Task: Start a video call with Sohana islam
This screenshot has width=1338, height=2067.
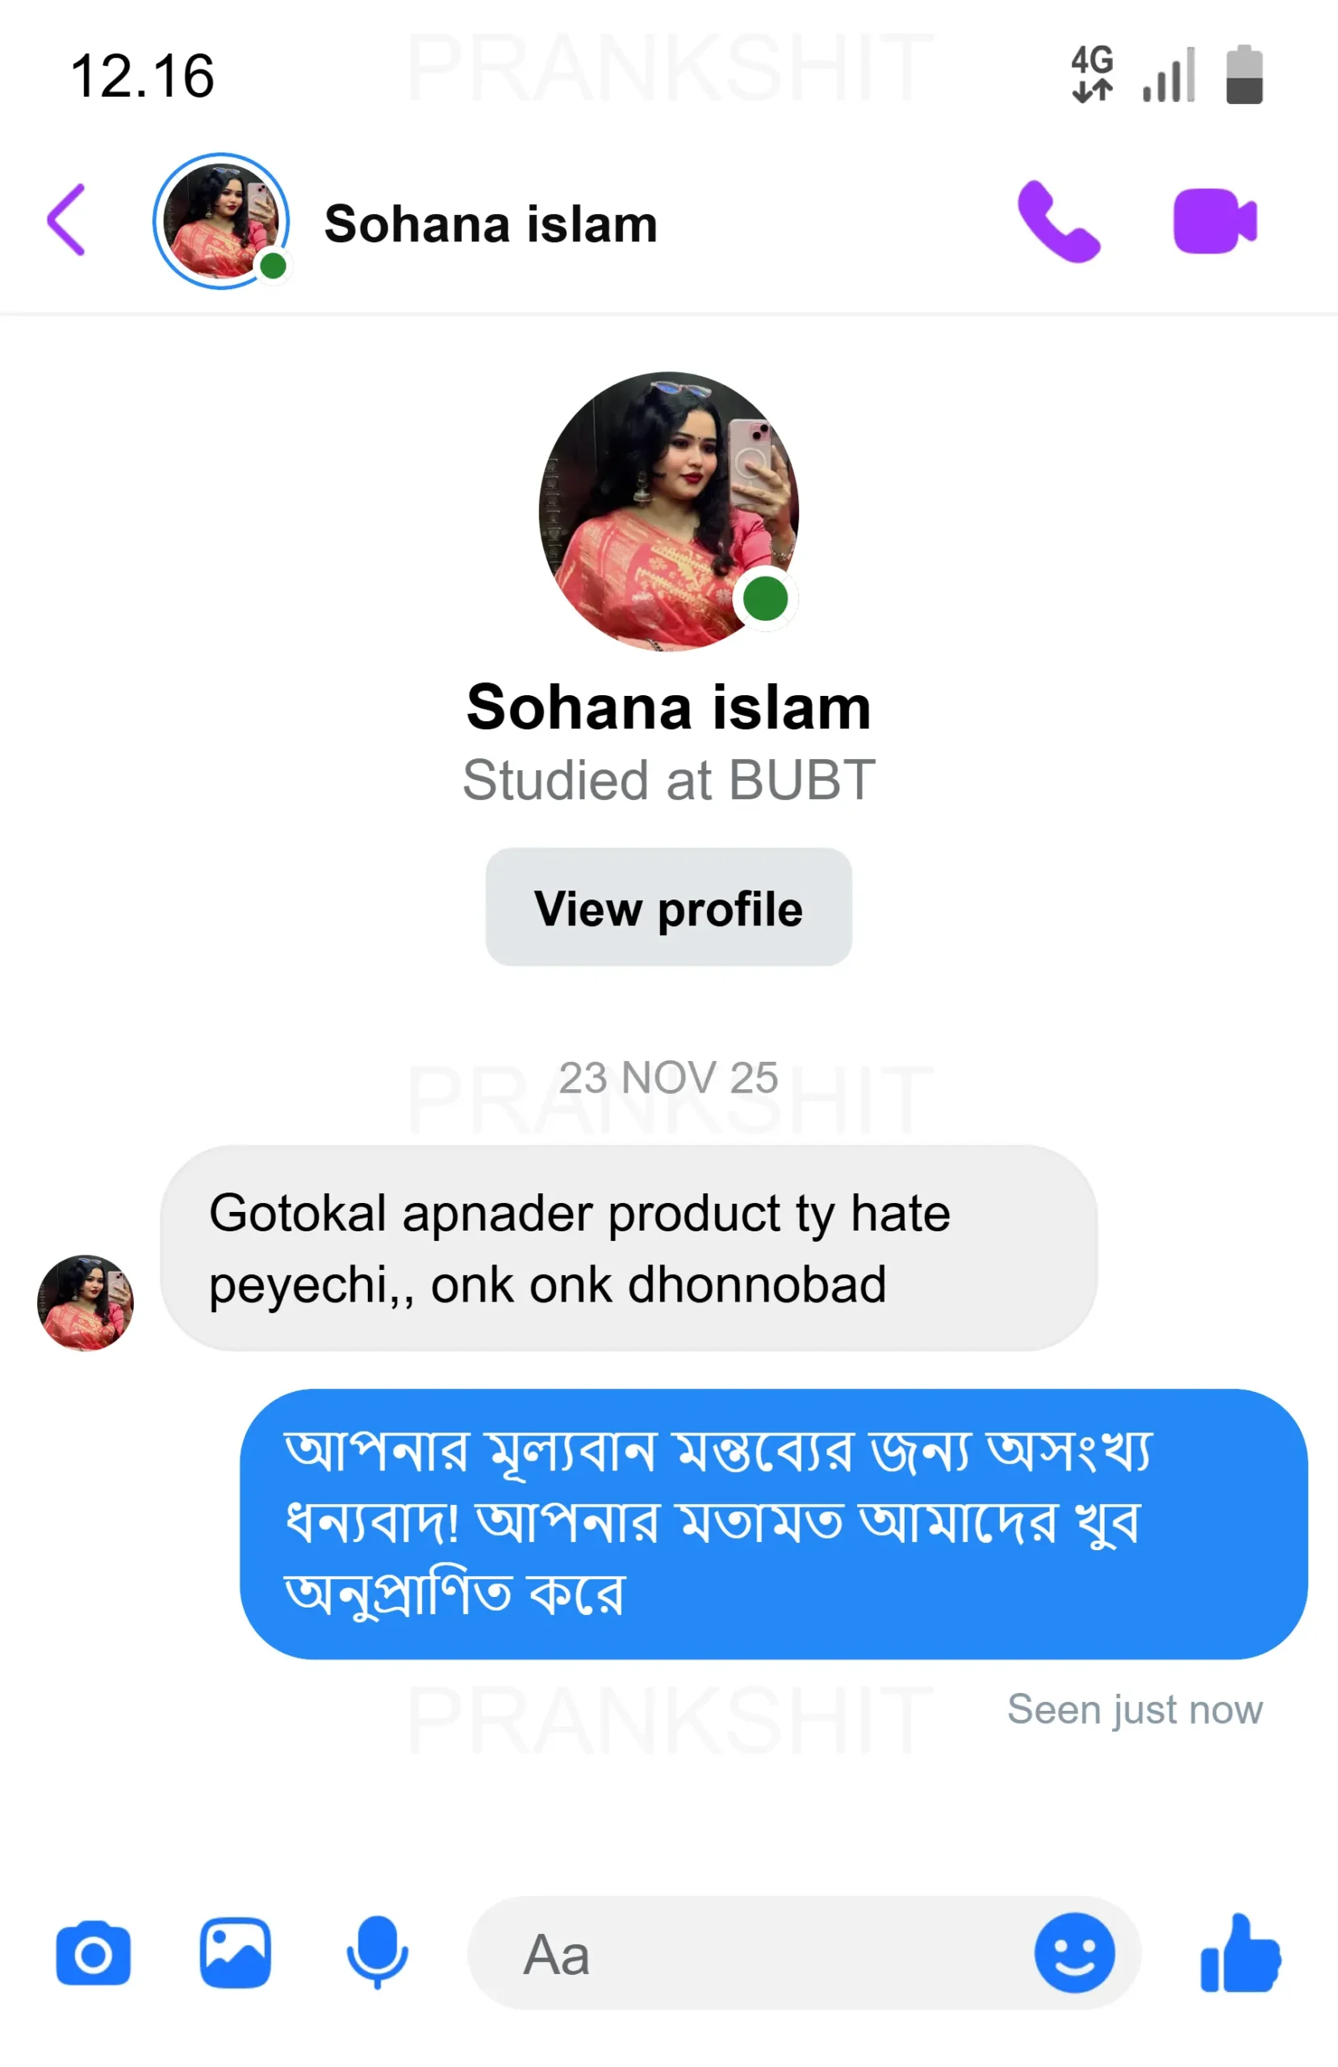Action: [1214, 221]
